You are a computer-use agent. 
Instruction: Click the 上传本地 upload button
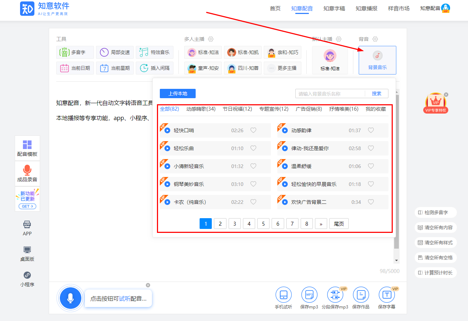pos(178,94)
